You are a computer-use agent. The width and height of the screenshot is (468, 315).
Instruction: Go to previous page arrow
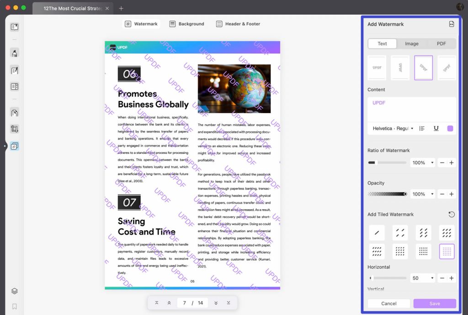pos(169,303)
